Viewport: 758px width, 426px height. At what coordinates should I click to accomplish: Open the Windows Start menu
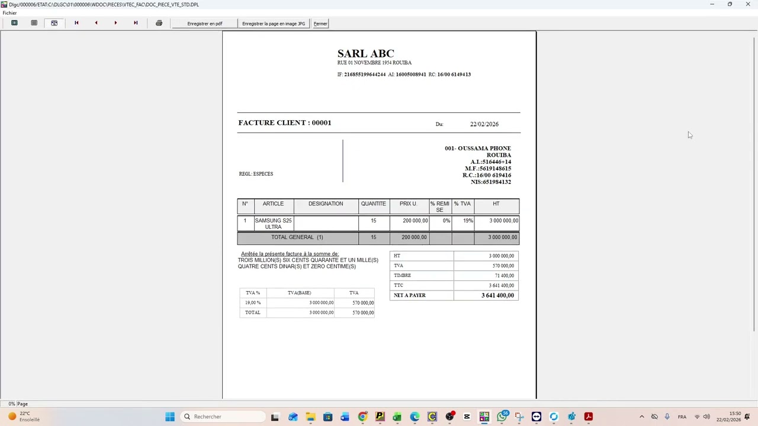tap(170, 417)
